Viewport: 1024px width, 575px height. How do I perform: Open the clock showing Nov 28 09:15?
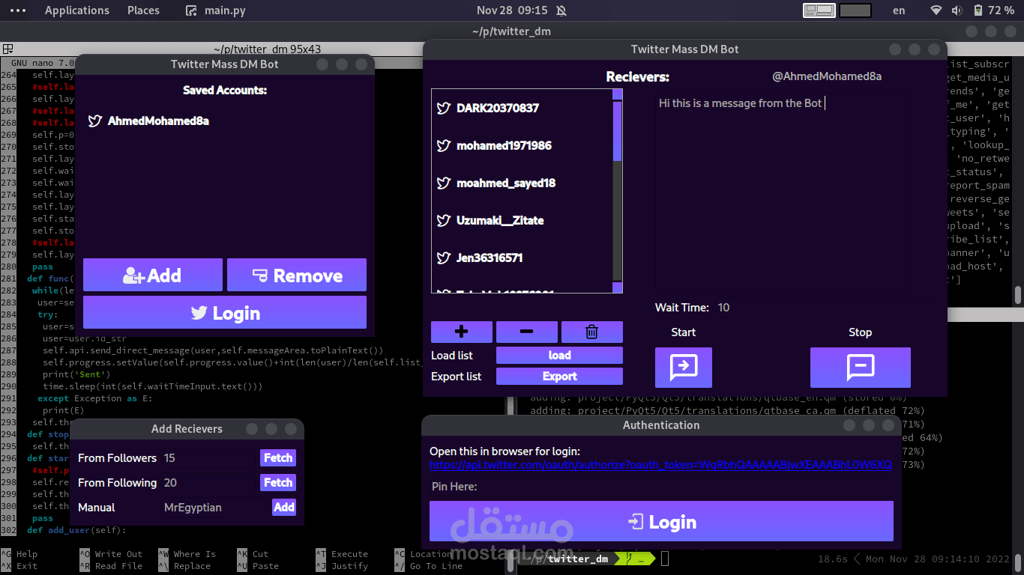tap(512, 10)
